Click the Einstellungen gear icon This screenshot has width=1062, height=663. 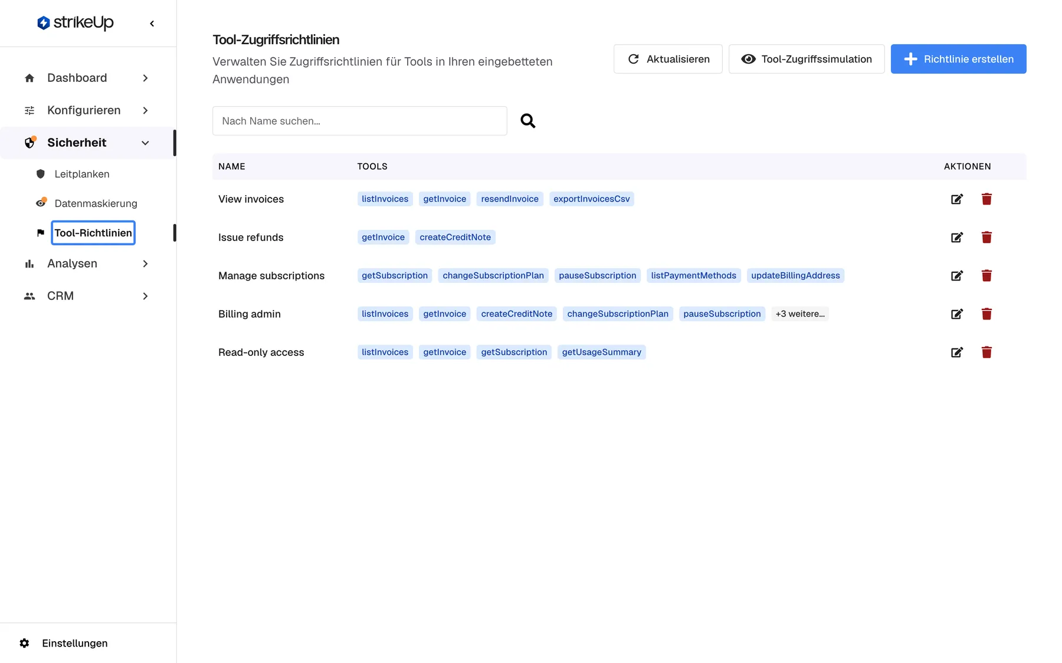24,643
